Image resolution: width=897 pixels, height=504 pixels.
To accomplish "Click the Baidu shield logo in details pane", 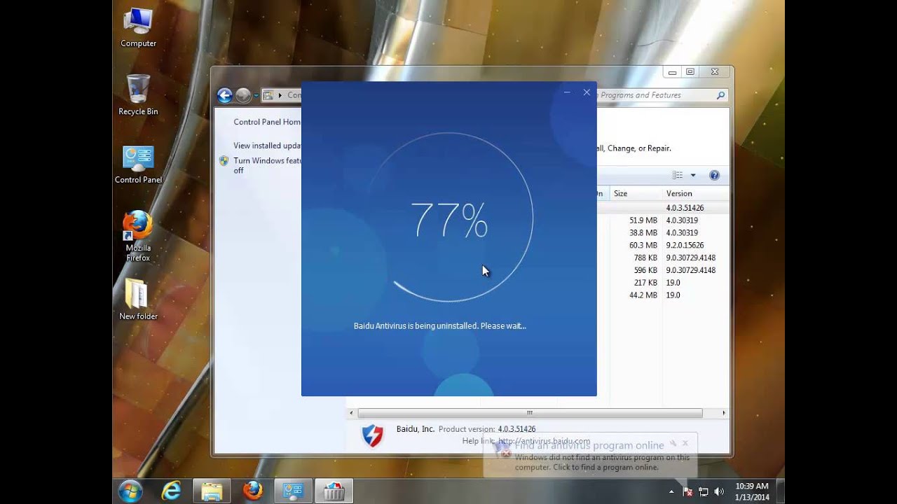I will 372,435.
